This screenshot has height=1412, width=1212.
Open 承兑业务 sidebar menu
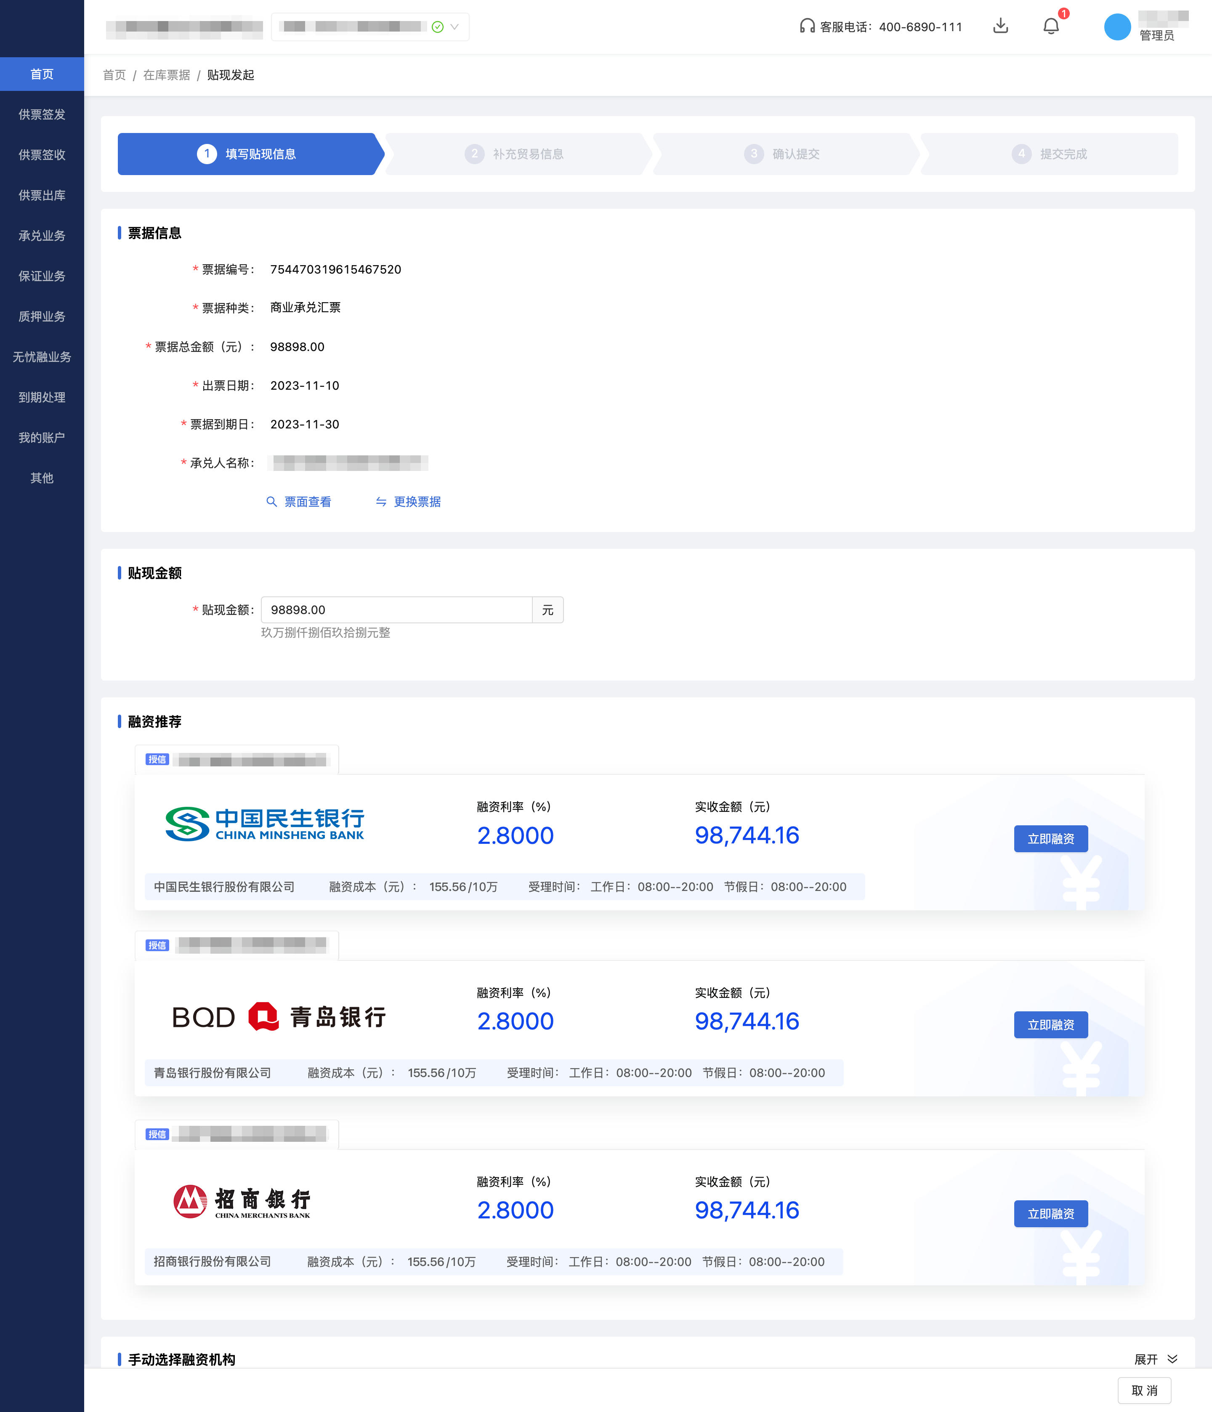tap(42, 236)
